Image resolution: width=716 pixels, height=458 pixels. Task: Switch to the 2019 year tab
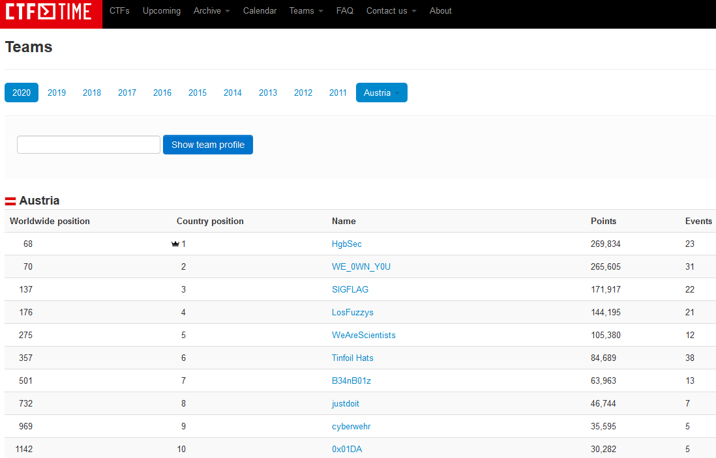pyautogui.click(x=57, y=93)
